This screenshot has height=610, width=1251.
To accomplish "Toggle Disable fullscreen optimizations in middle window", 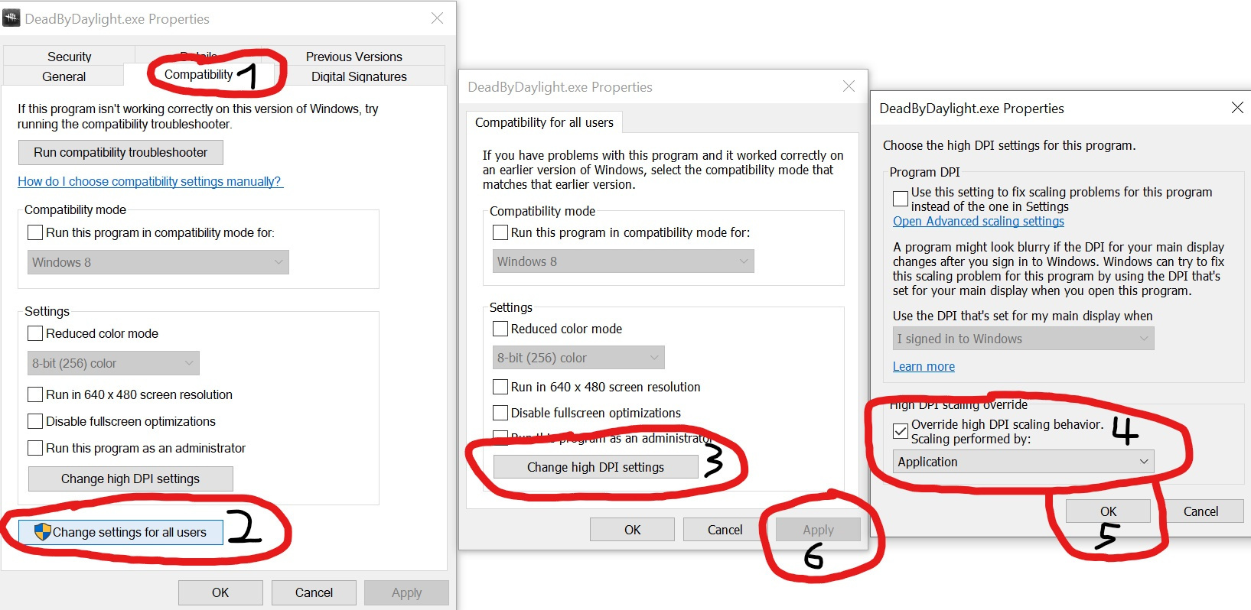I will click(500, 413).
